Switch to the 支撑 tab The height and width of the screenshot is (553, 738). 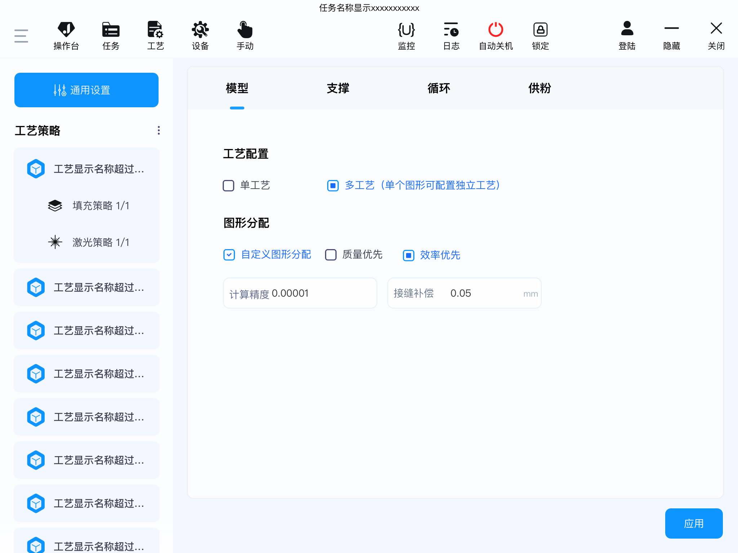[338, 88]
